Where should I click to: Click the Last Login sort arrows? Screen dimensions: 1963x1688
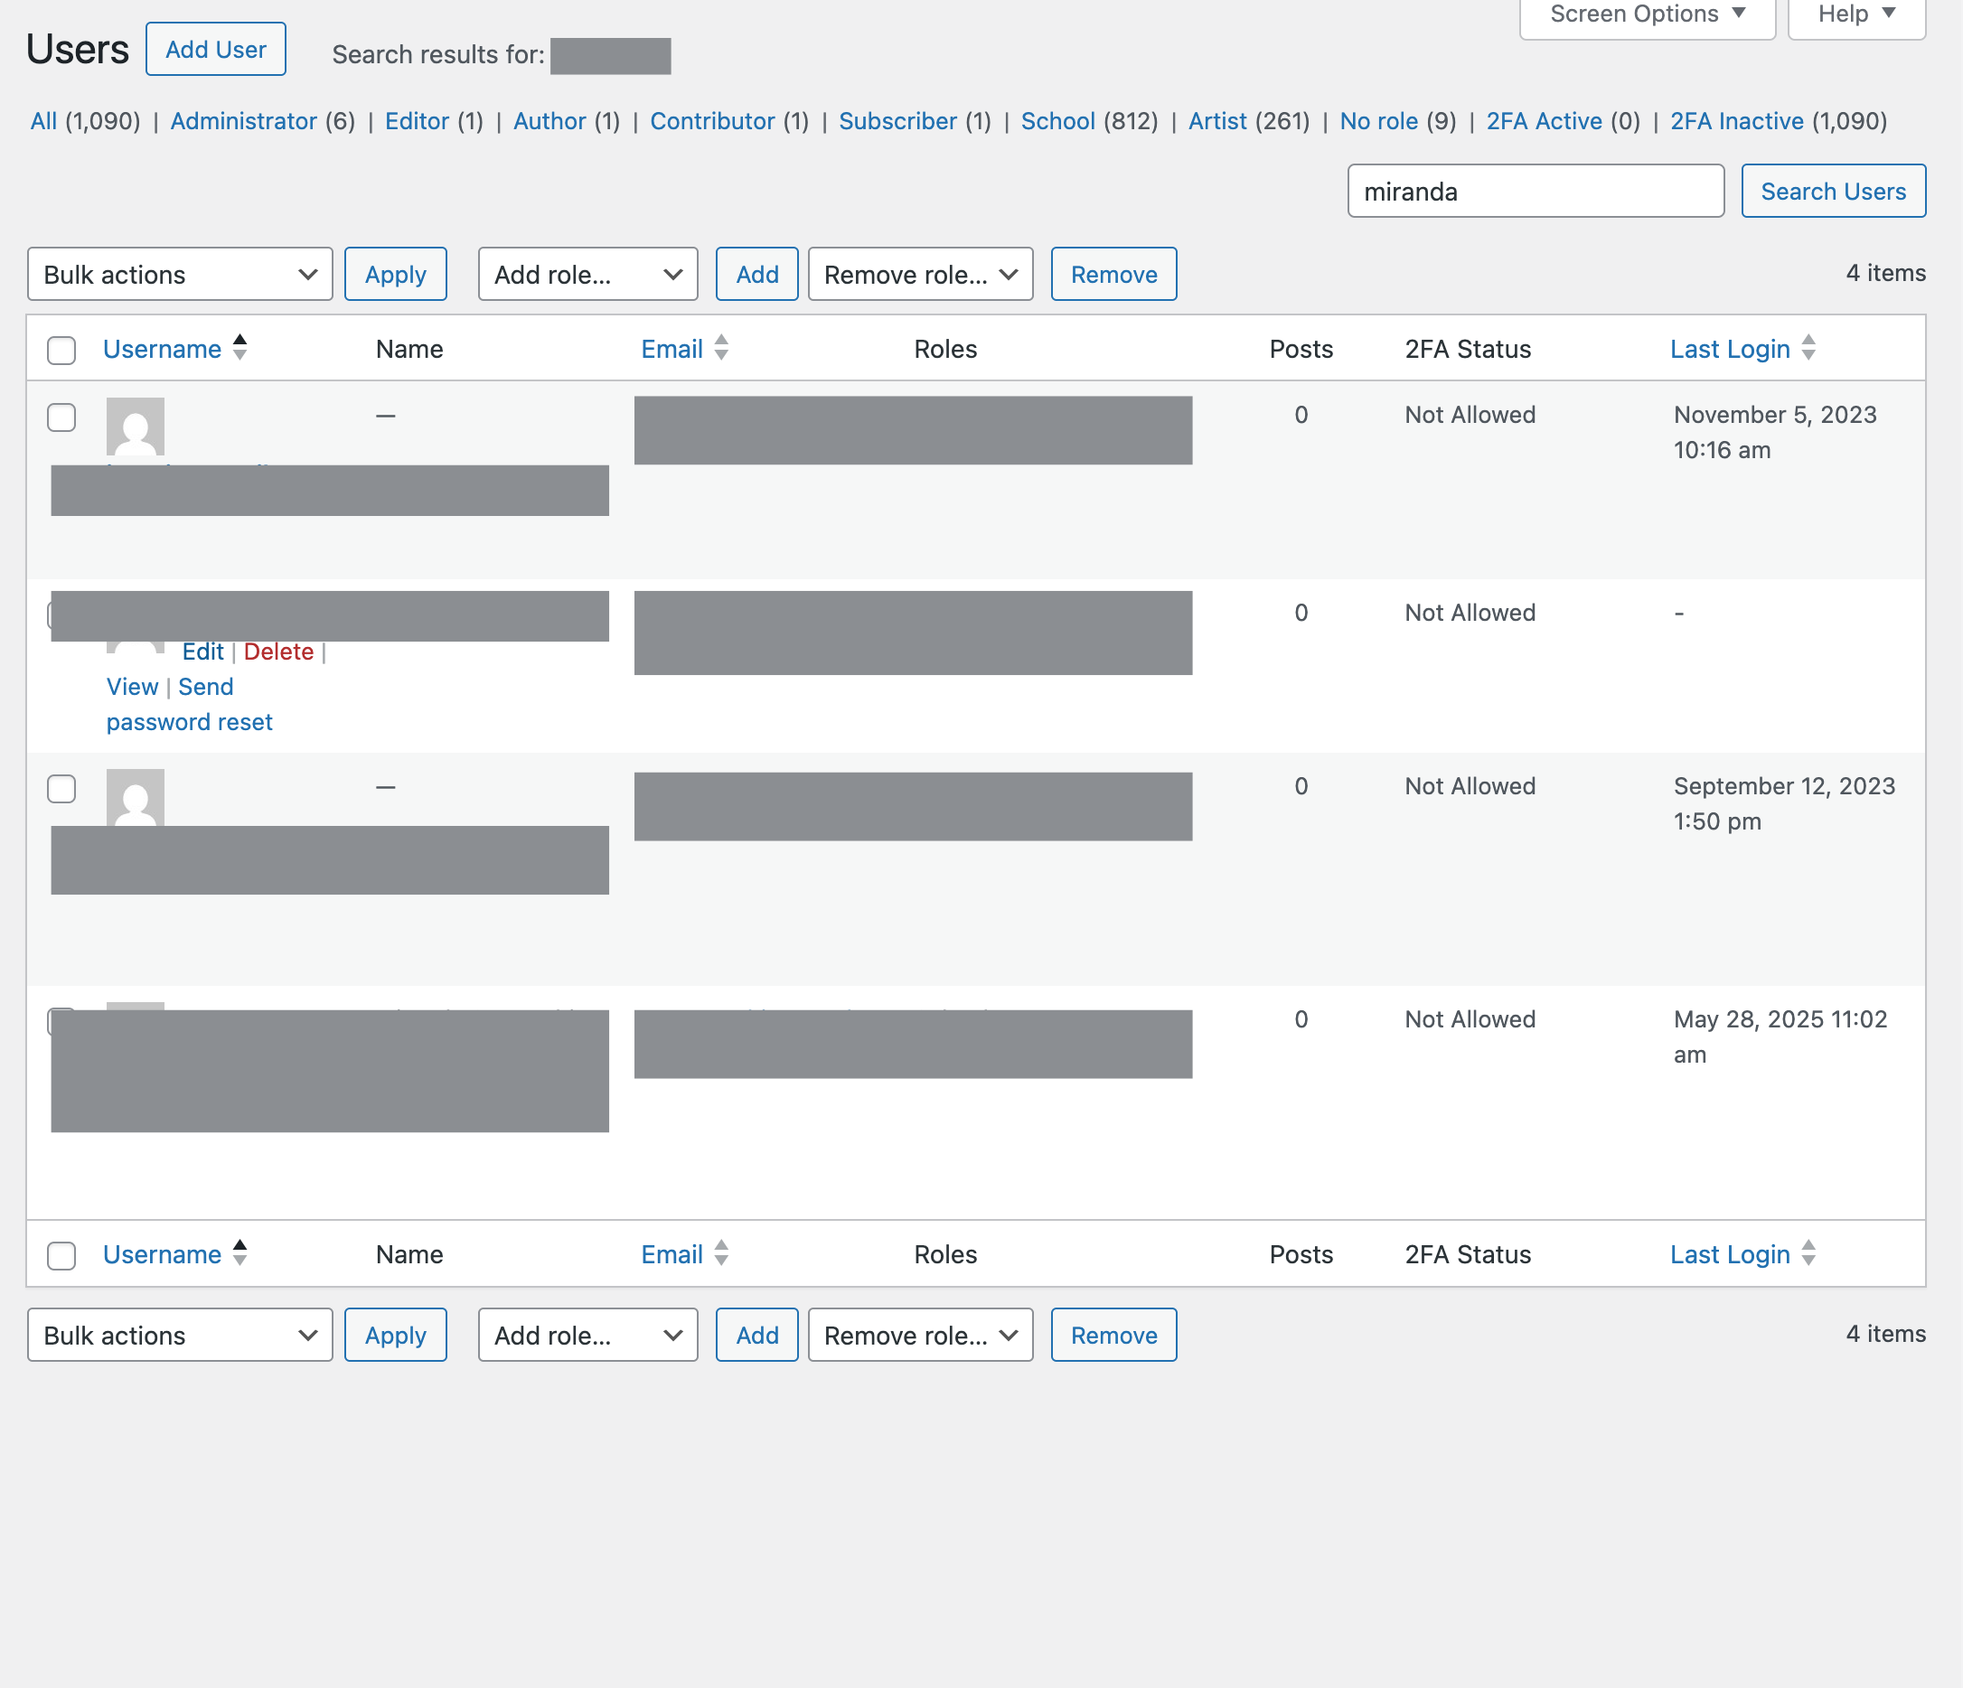(x=1808, y=348)
